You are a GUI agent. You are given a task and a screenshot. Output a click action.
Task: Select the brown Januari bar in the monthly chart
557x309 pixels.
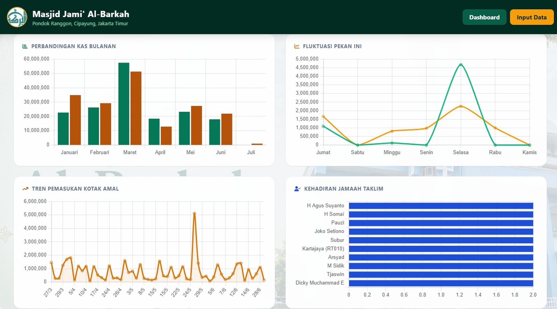pyautogui.click(x=75, y=120)
